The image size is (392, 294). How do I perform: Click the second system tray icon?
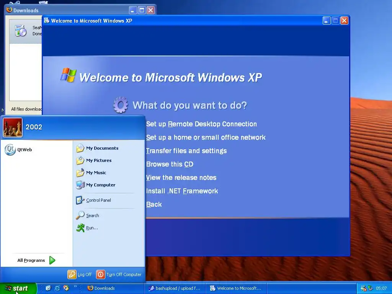tap(370, 288)
